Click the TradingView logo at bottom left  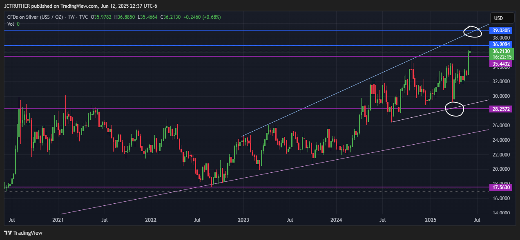[x=23, y=233]
